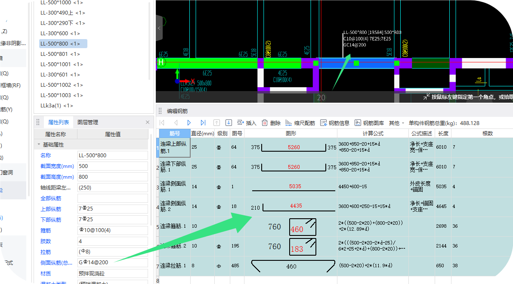Select LL-300*490上 component

pos(63,13)
